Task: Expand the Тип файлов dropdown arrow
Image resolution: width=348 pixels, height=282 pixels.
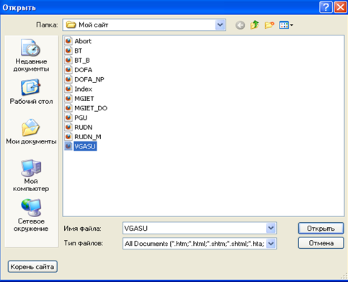Action: (x=271, y=244)
